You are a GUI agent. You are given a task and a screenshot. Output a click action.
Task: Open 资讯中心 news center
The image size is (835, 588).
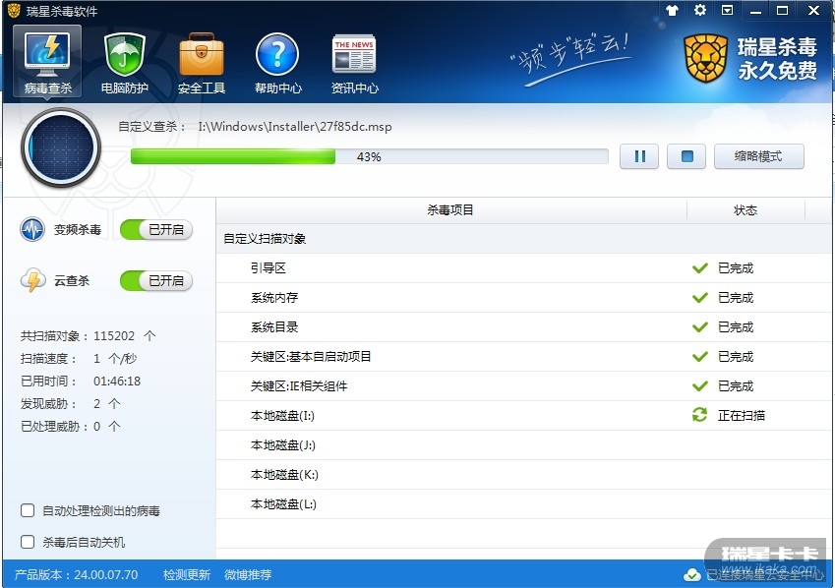click(354, 63)
